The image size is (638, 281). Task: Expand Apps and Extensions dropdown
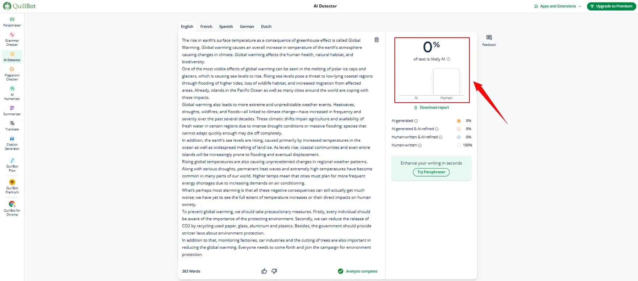coord(558,6)
